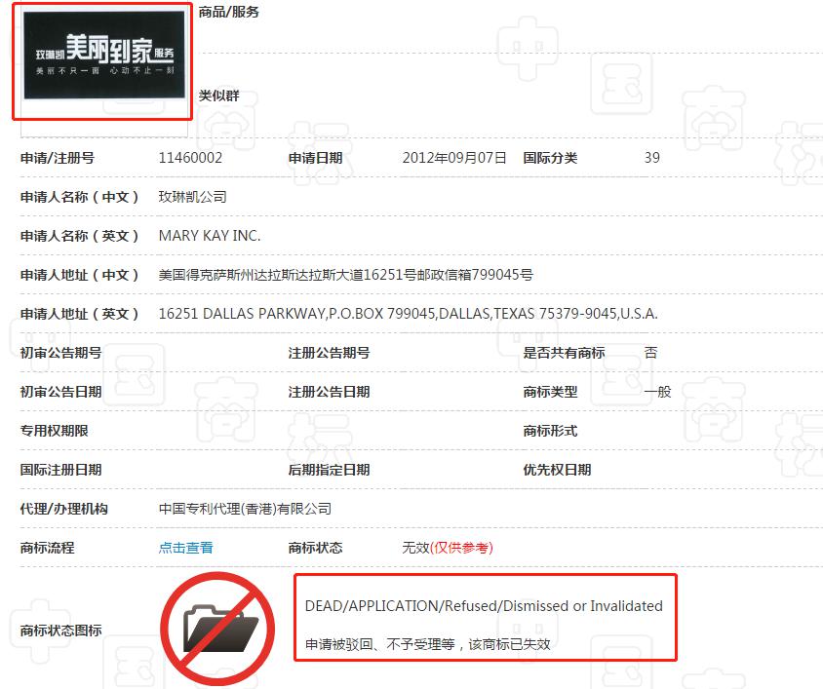Click the Chinese applicant address text
Image resolution: width=823 pixels, height=689 pixels.
[x=345, y=275]
